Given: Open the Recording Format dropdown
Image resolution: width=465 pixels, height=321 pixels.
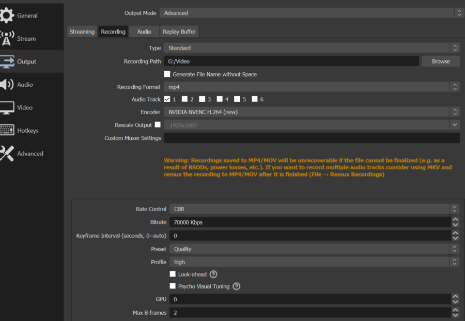Looking at the screenshot, I should point(310,87).
